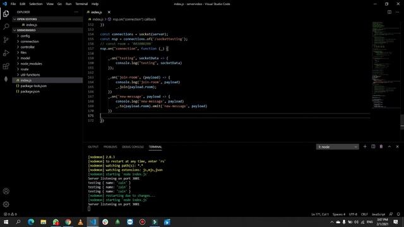Open Windows taskbar search
The image size is (404, 227).
18,222
